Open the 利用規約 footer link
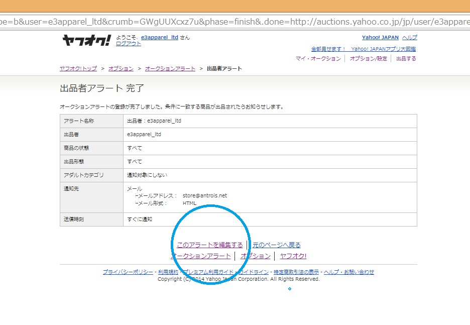470x325 pixels. (x=168, y=272)
